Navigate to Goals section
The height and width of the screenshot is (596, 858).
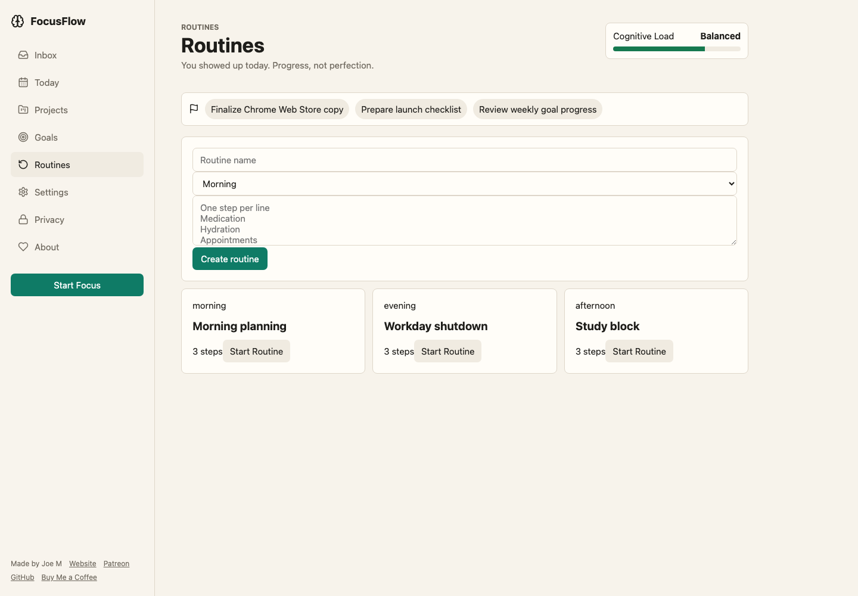click(x=77, y=137)
